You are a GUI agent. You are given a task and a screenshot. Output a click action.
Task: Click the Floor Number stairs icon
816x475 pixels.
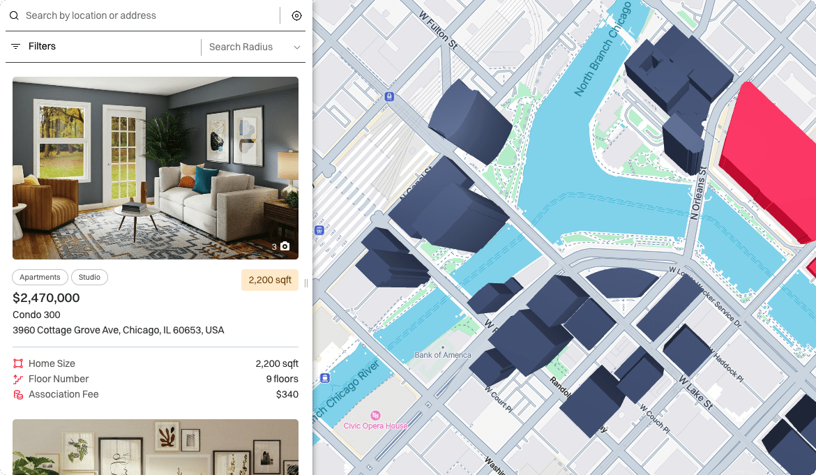pyautogui.click(x=18, y=379)
